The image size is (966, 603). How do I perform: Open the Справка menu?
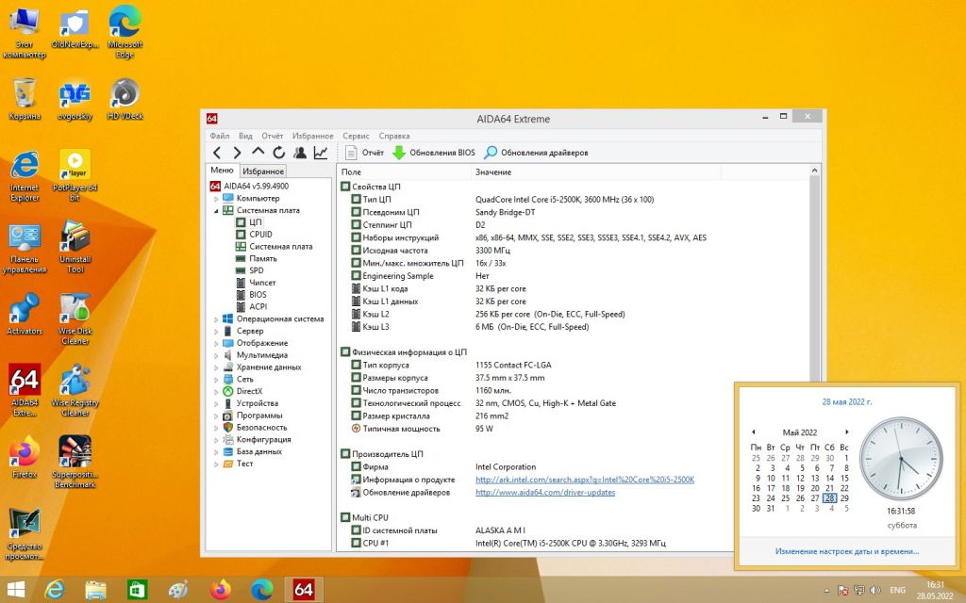point(394,136)
